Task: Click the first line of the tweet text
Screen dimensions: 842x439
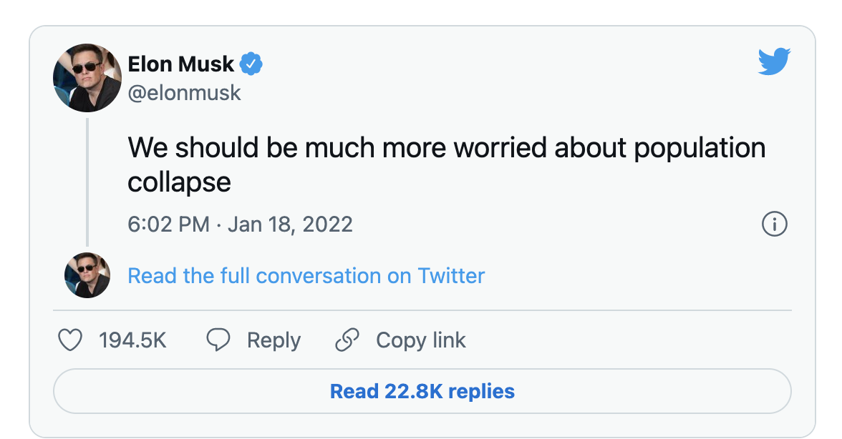Action: pyautogui.click(x=446, y=148)
